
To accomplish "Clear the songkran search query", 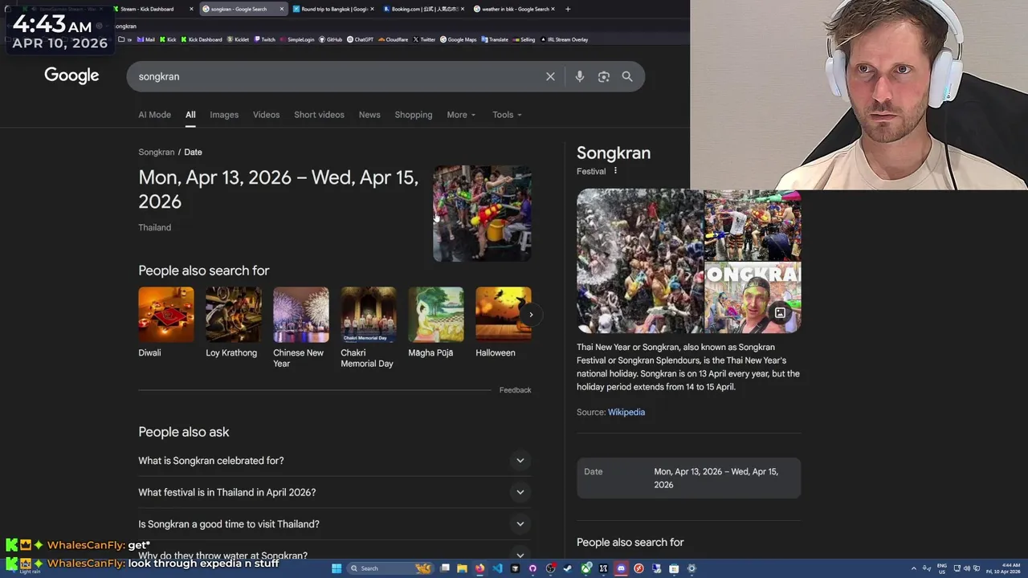I will point(550,76).
